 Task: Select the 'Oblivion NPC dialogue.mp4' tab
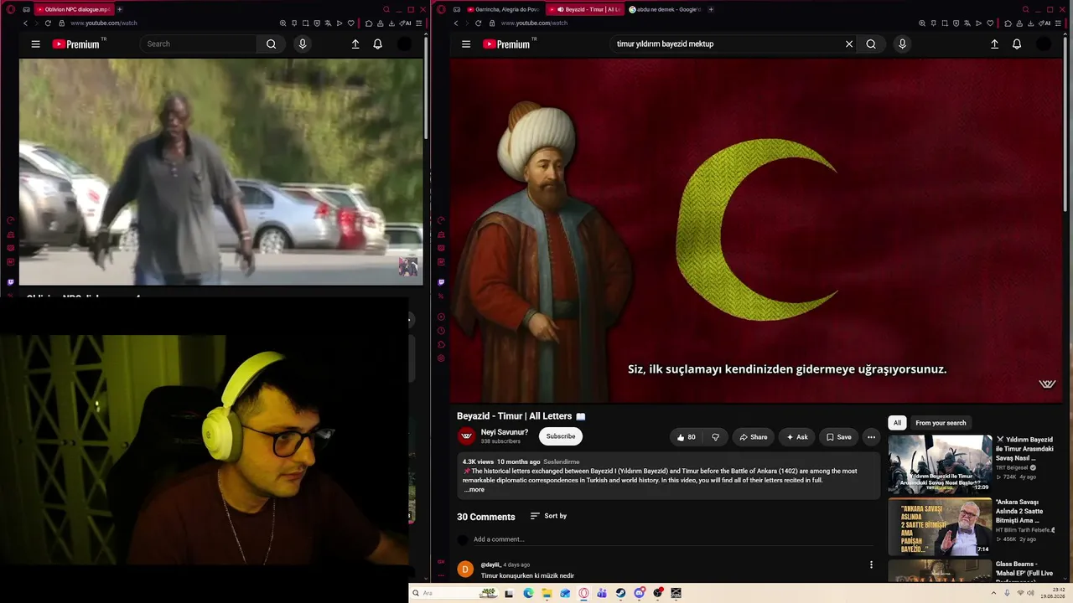coord(74,9)
